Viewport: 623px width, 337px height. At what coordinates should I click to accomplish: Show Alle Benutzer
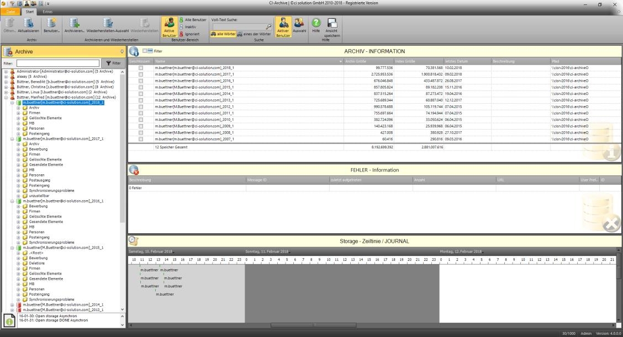point(193,19)
